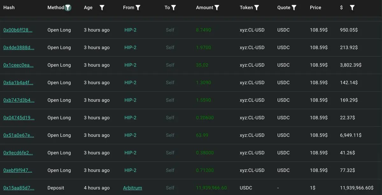Filter transactions by Token
The image size is (382, 195).
pos(257,8)
